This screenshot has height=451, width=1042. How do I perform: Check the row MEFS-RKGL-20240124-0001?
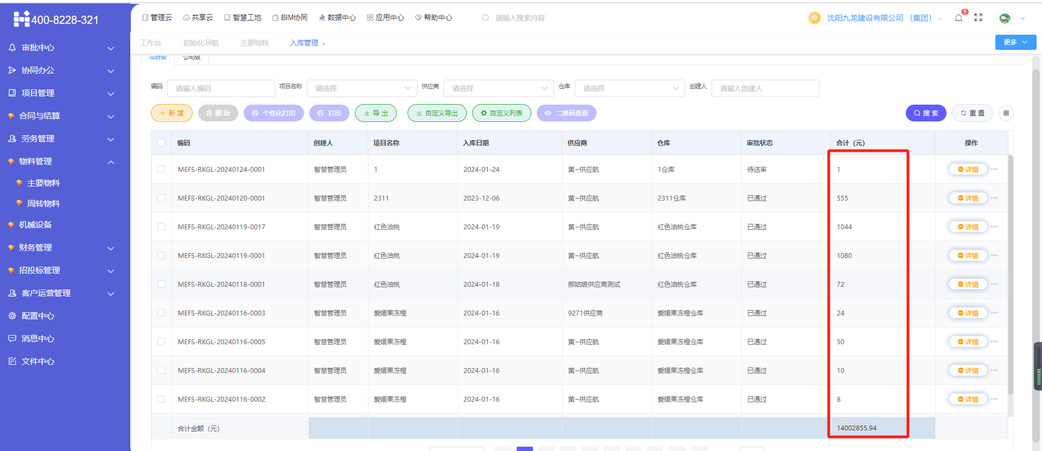(161, 169)
